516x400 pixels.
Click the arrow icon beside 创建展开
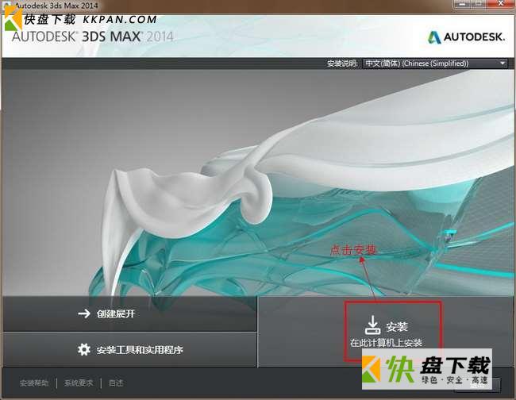(84, 313)
